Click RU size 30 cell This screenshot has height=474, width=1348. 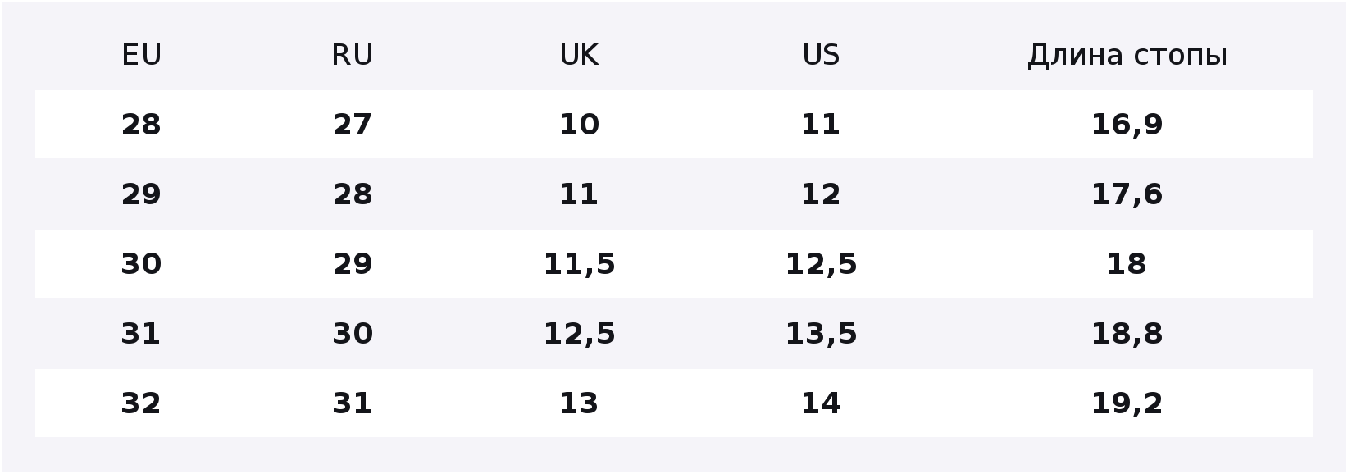click(x=353, y=334)
